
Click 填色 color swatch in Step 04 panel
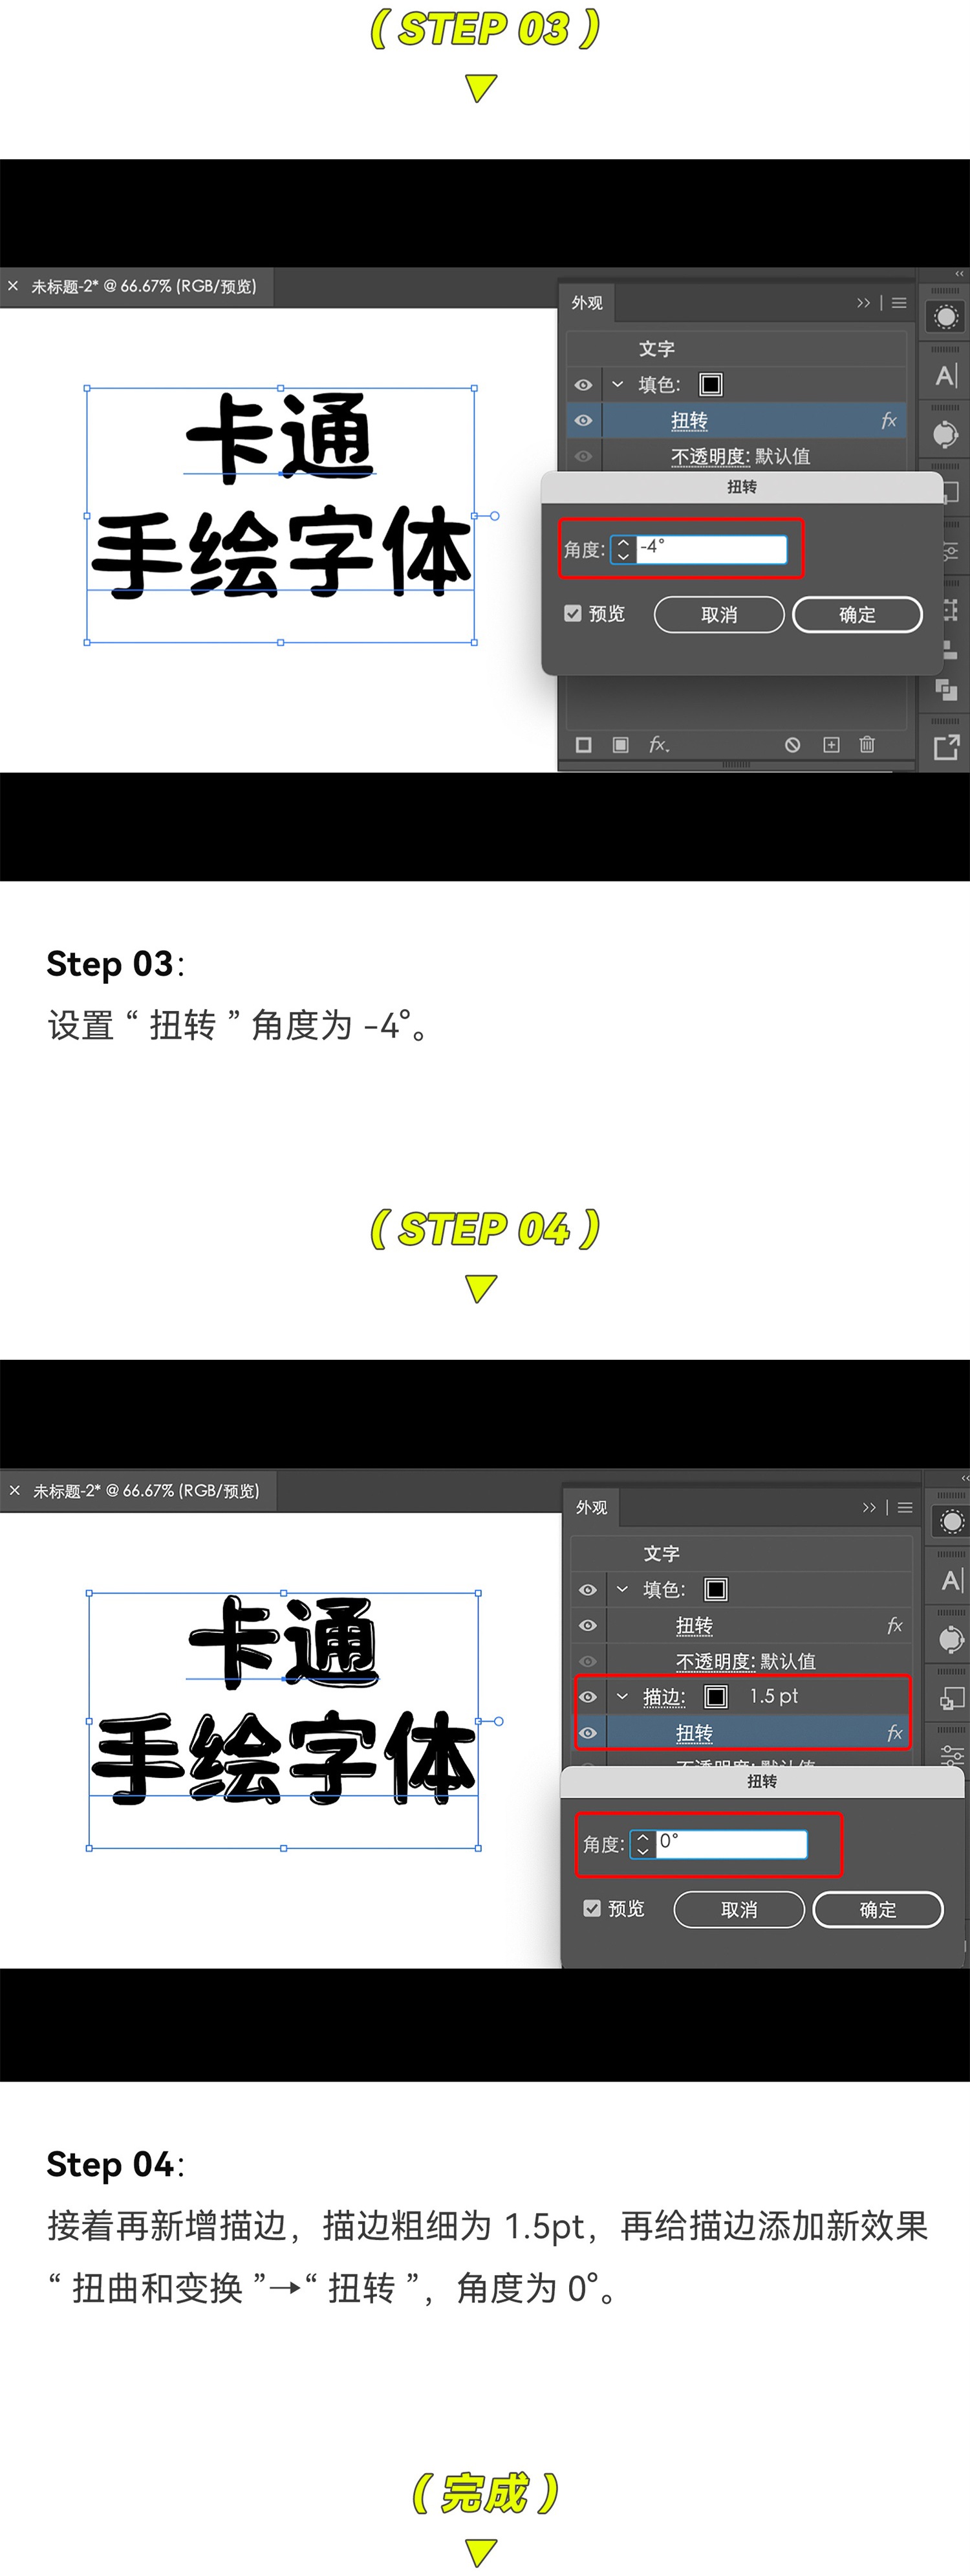point(717,1590)
